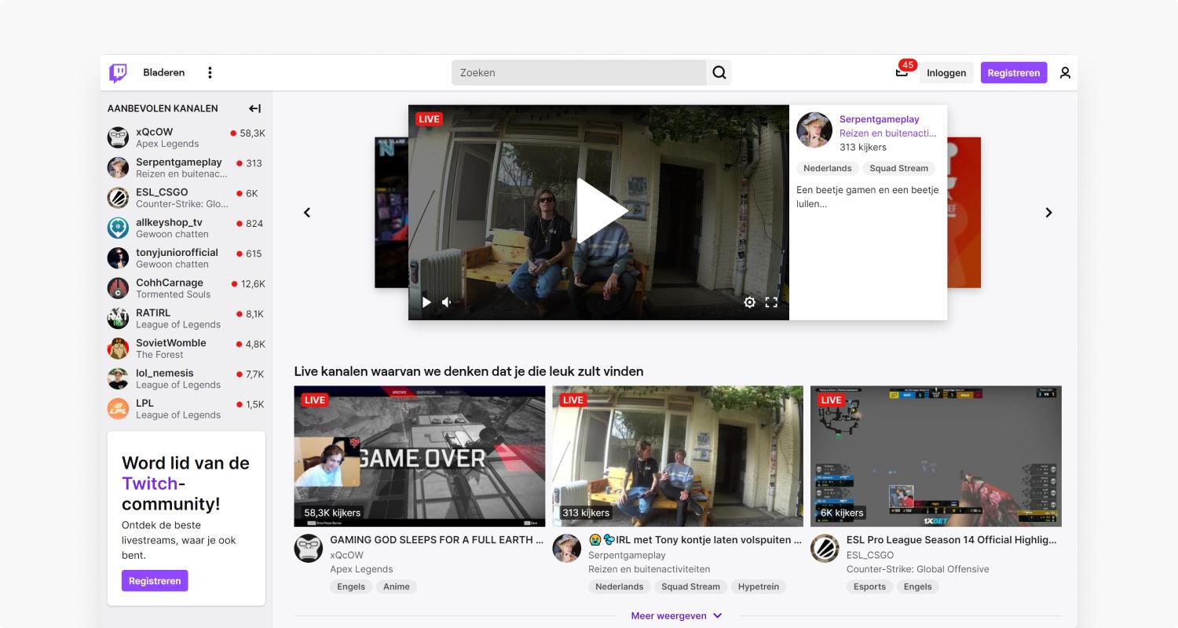
Task: Click SovietWomble avatar in sidebar
Action: 118,349
